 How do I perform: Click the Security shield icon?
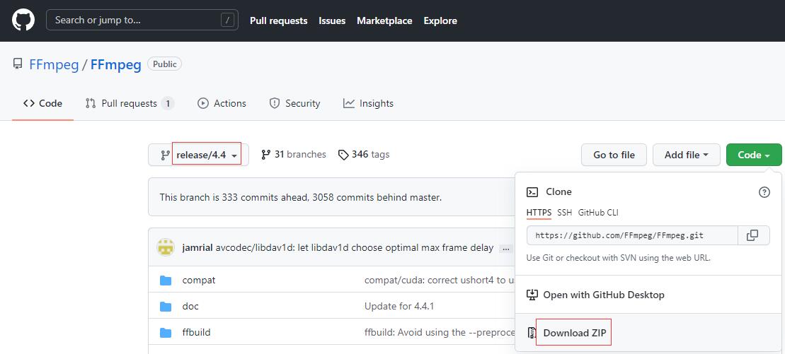[x=275, y=103]
